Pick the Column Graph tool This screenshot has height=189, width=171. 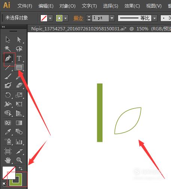(19, 141)
